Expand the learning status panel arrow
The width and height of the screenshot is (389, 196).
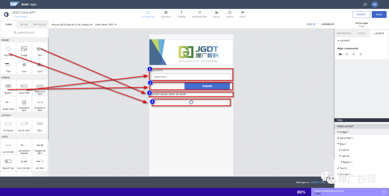(384, 192)
